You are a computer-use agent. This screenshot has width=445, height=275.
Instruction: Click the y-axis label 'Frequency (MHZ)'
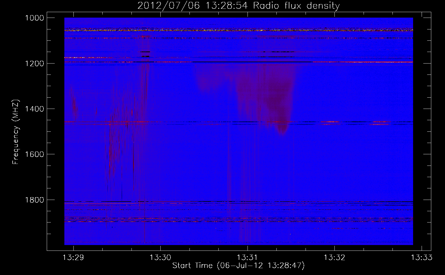click(16, 132)
